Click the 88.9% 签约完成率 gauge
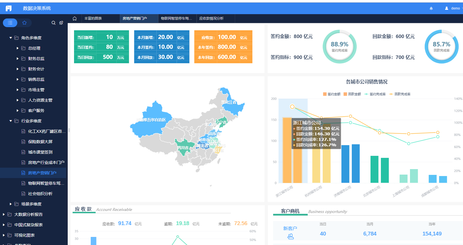The width and height of the screenshot is (463, 245). (340, 46)
